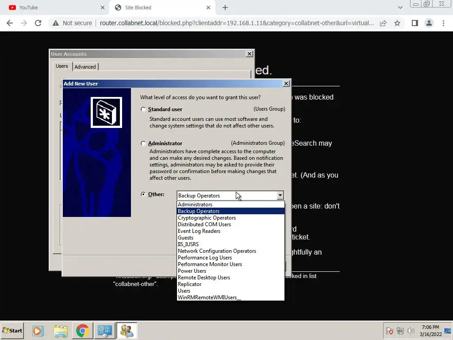Close the User Accounts window
This screenshot has height=340, width=453.
[250, 54]
